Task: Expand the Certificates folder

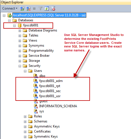Action: [25, 132]
